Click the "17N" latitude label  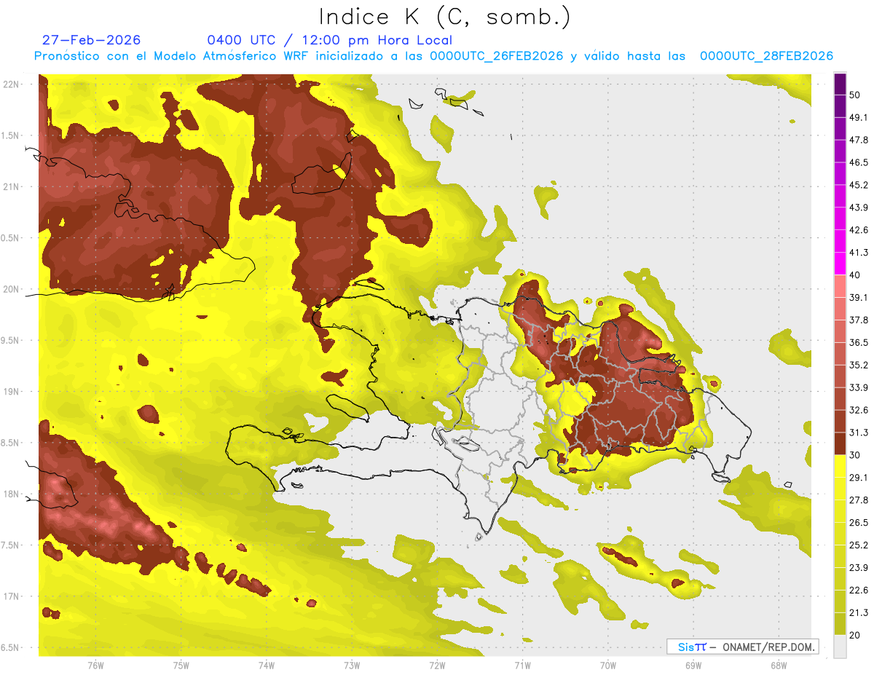point(12,596)
